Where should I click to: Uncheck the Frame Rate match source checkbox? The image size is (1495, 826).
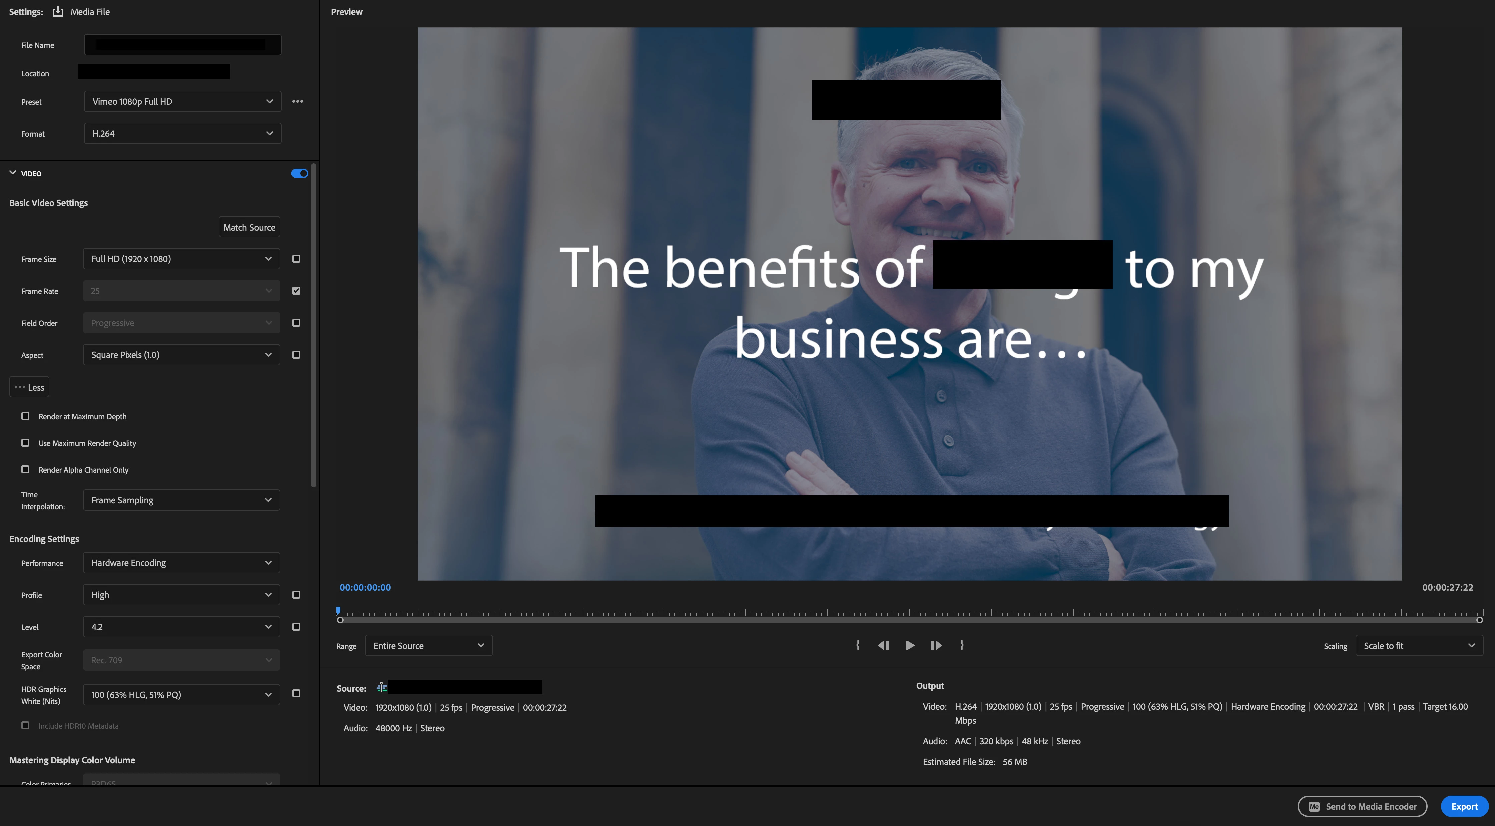coord(296,291)
